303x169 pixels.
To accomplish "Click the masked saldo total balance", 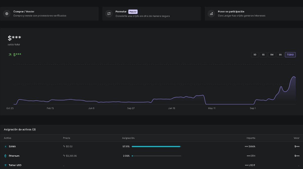I will (14, 38).
